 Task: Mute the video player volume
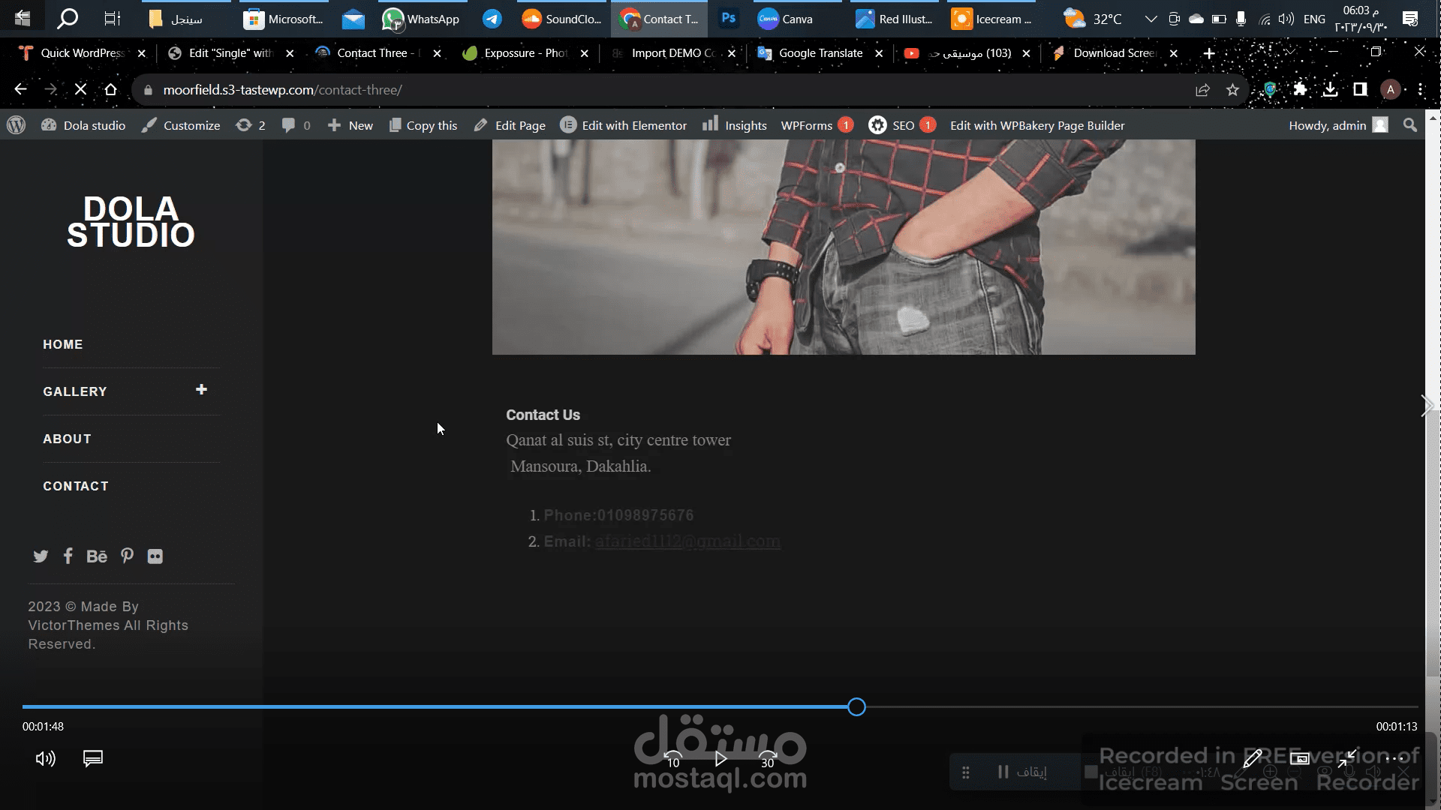pyautogui.click(x=45, y=759)
